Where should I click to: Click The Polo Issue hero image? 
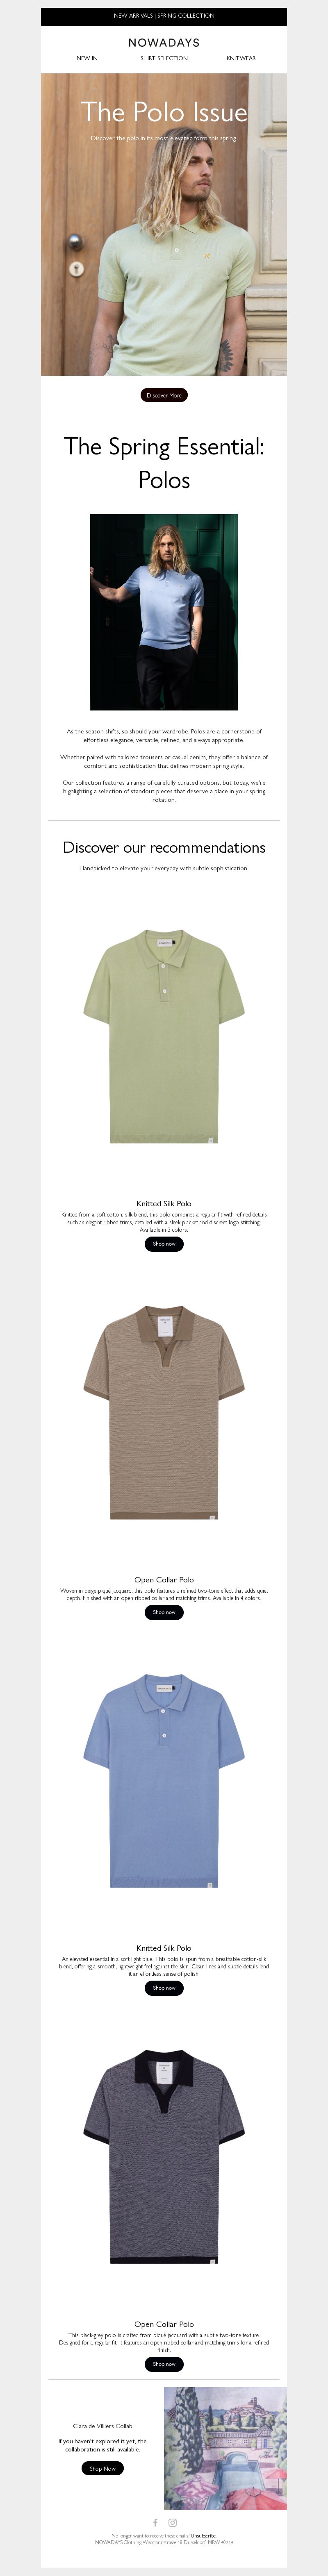[x=164, y=224]
